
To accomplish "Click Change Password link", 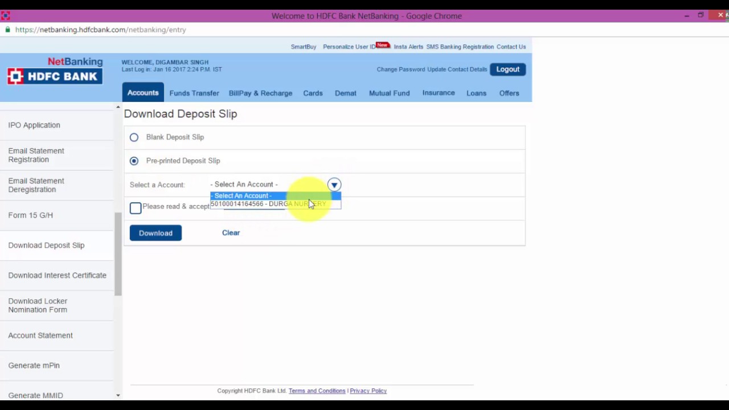I will tap(401, 69).
